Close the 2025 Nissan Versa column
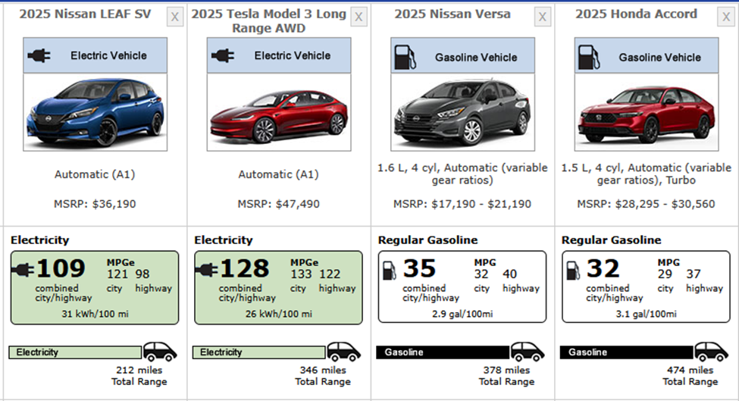The height and width of the screenshot is (401, 739). pyautogui.click(x=543, y=17)
